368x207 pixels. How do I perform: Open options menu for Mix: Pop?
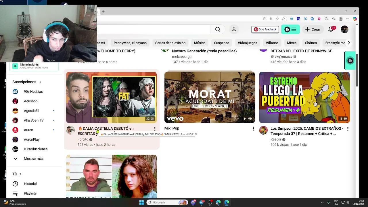pos(253,129)
